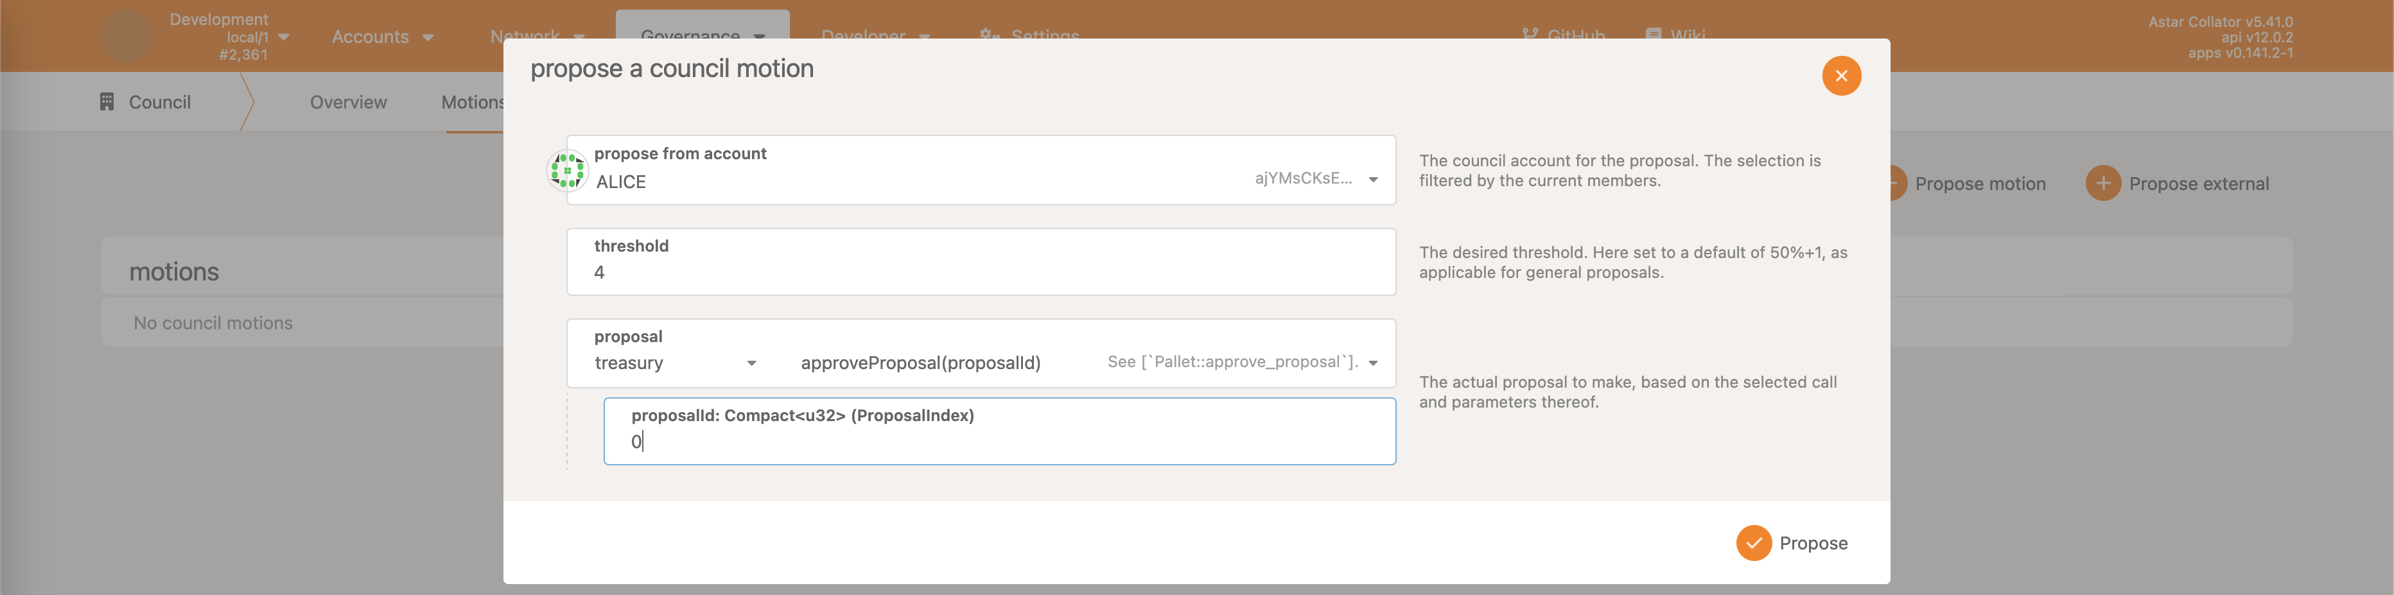2394x595 pixels.
Task: Focus the threshold input field
Action: click(981, 272)
